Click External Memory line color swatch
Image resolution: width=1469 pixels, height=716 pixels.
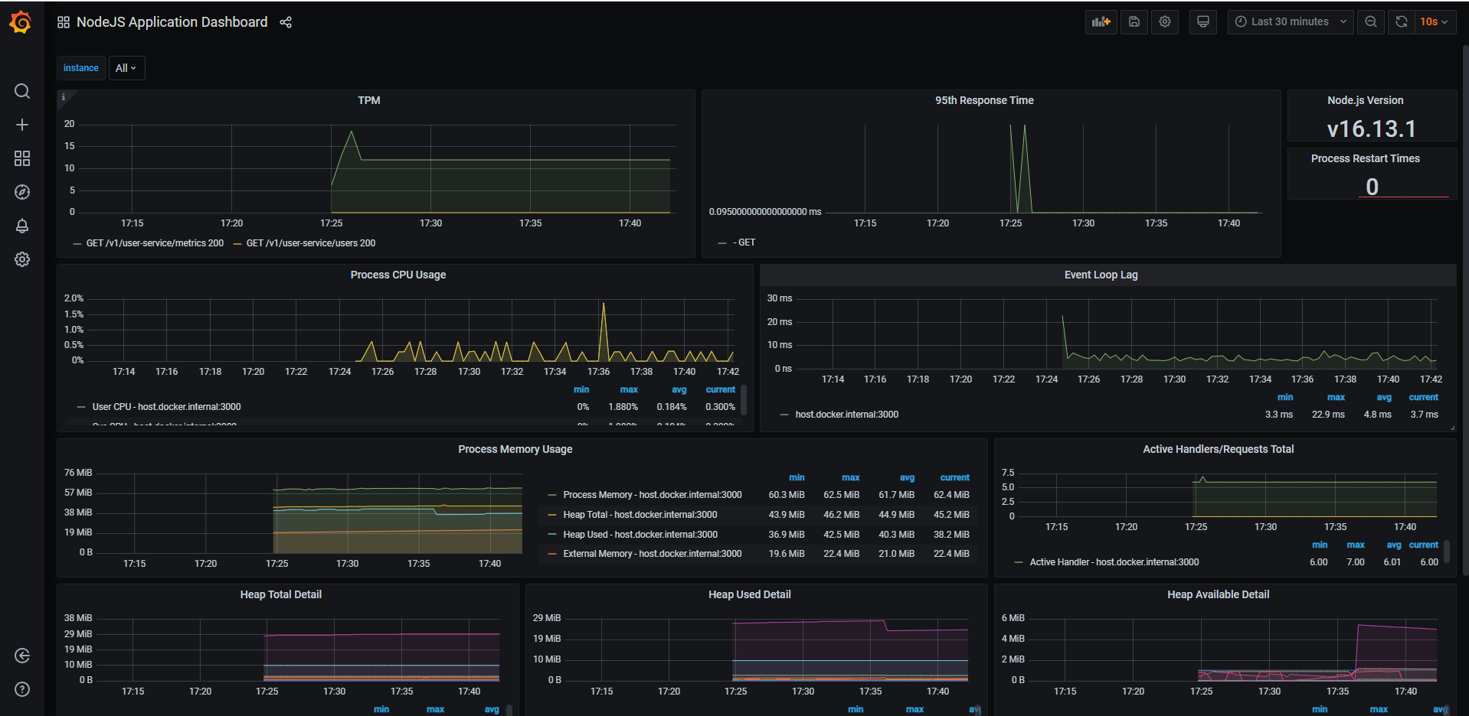[x=552, y=554]
